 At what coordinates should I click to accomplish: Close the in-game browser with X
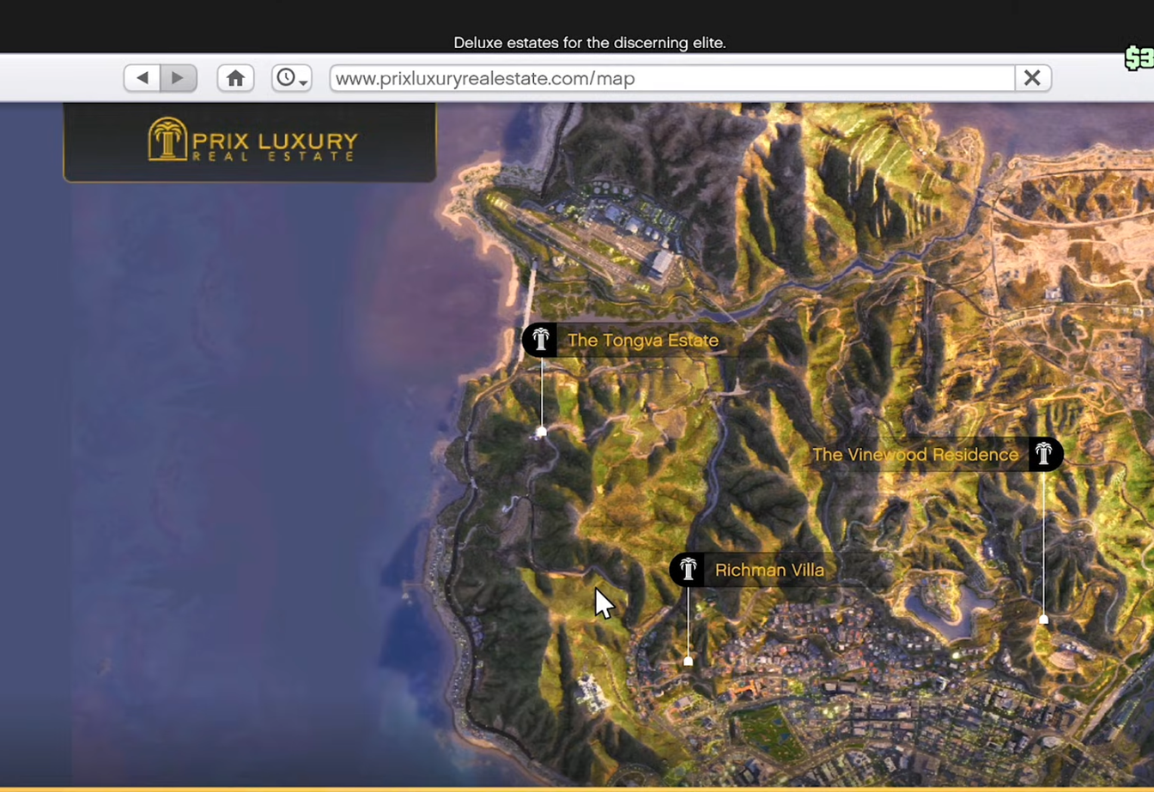point(1032,78)
